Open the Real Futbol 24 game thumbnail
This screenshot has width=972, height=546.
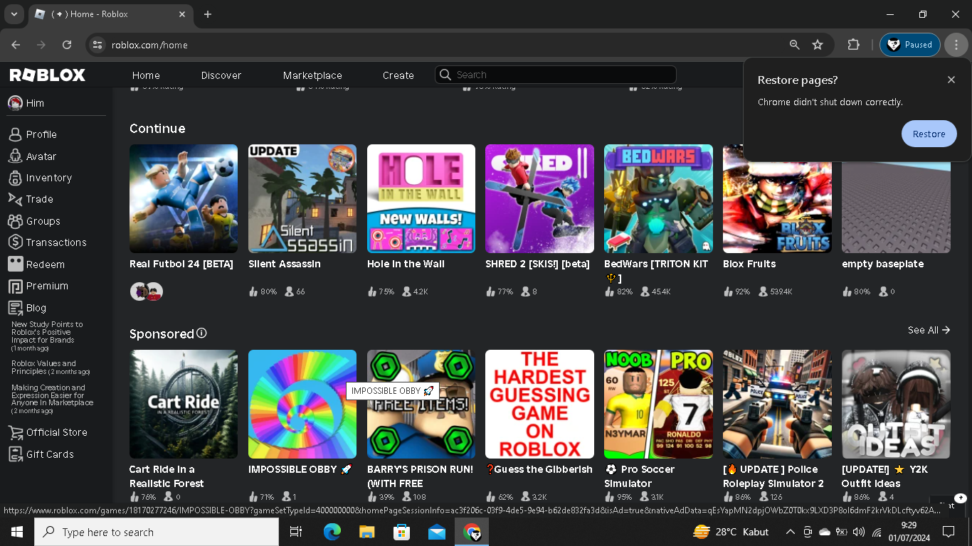click(184, 199)
